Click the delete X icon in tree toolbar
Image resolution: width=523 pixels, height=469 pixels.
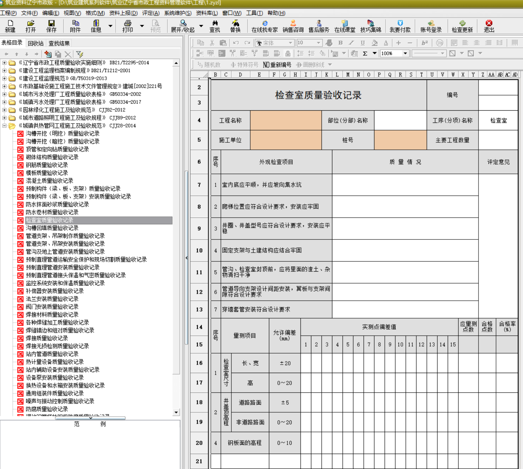pos(68,54)
